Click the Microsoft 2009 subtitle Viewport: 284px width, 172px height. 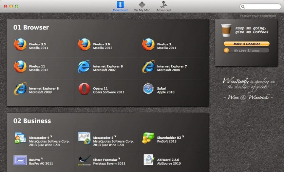(x=40, y=92)
